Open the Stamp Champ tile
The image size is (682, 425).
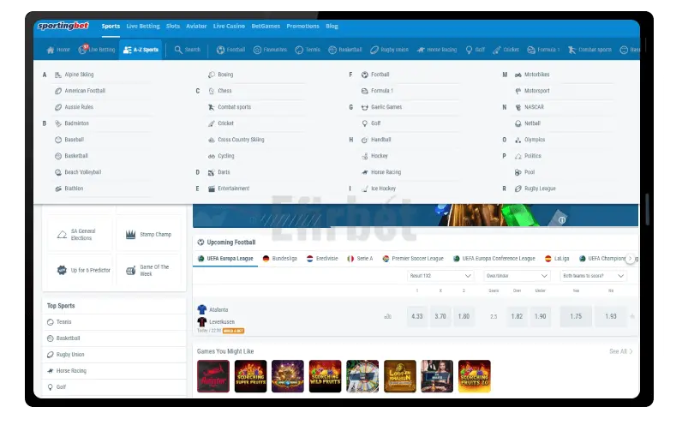click(x=148, y=235)
